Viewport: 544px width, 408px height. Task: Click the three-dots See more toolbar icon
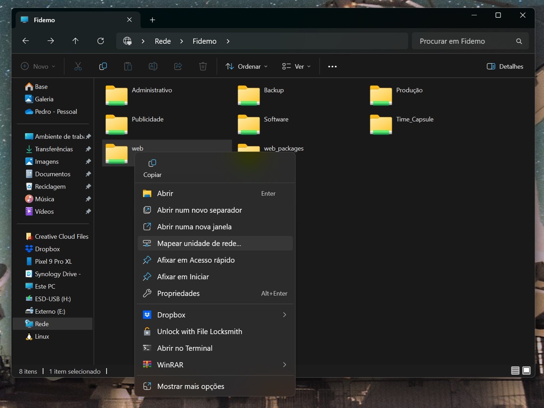point(332,67)
